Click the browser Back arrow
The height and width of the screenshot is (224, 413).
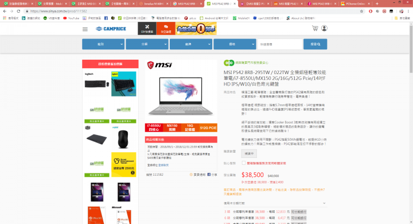click(5, 11)
